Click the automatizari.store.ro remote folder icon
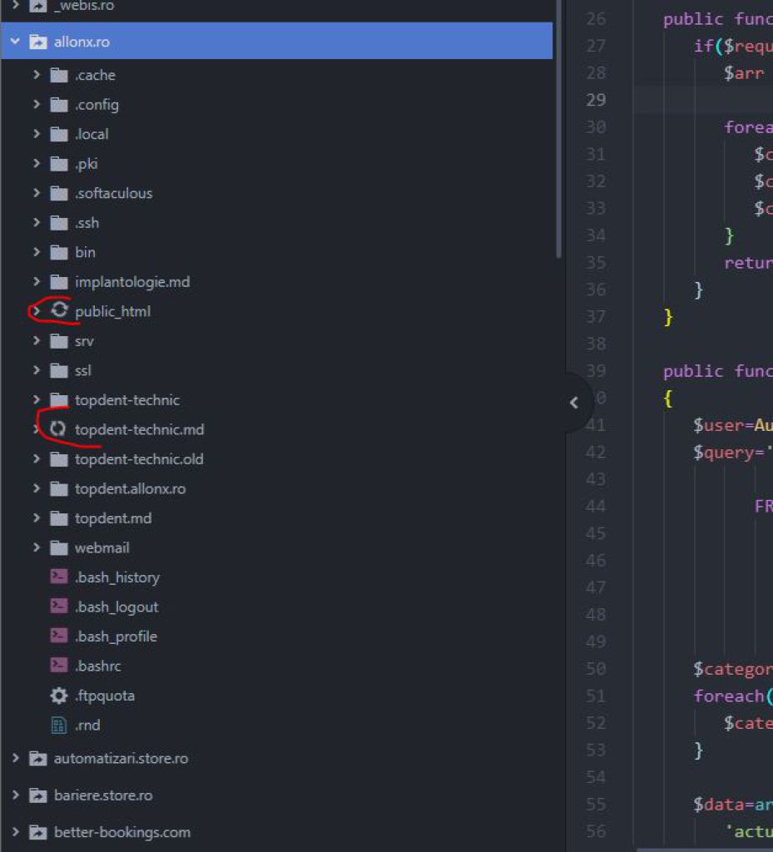773x852 pixels. 38,758
